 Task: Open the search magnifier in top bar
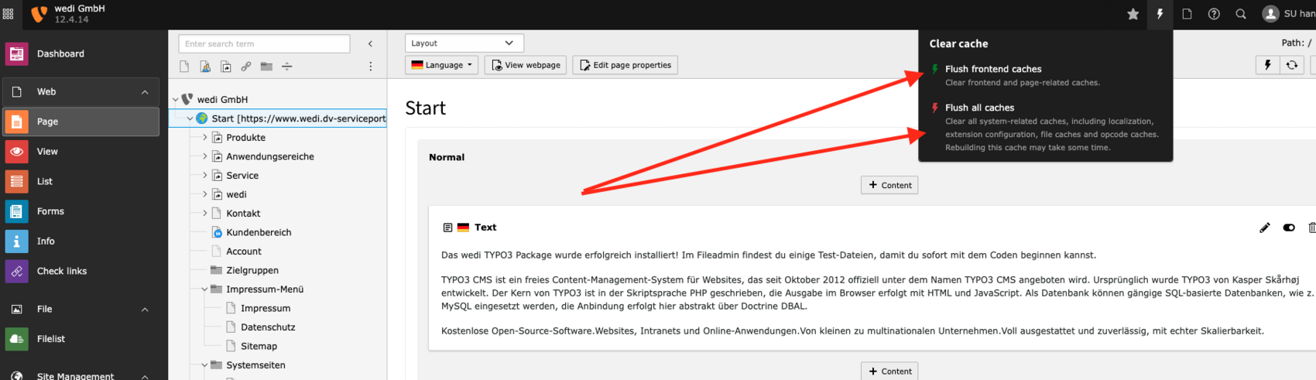pyautogui.click(x=1241, y=14)
